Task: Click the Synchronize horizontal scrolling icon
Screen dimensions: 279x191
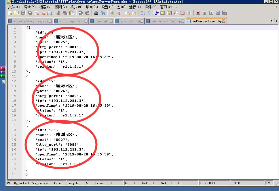Action: click(134, 13)
